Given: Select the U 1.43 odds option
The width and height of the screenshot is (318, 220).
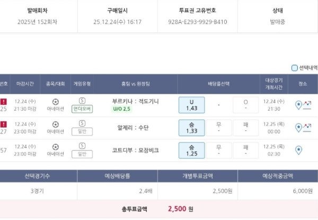Looking at the screenshot, I should coord(191,105).
